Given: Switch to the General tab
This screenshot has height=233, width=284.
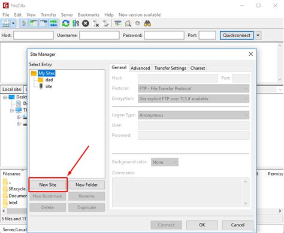Looking at the screenshot, I should coord(119,67).
